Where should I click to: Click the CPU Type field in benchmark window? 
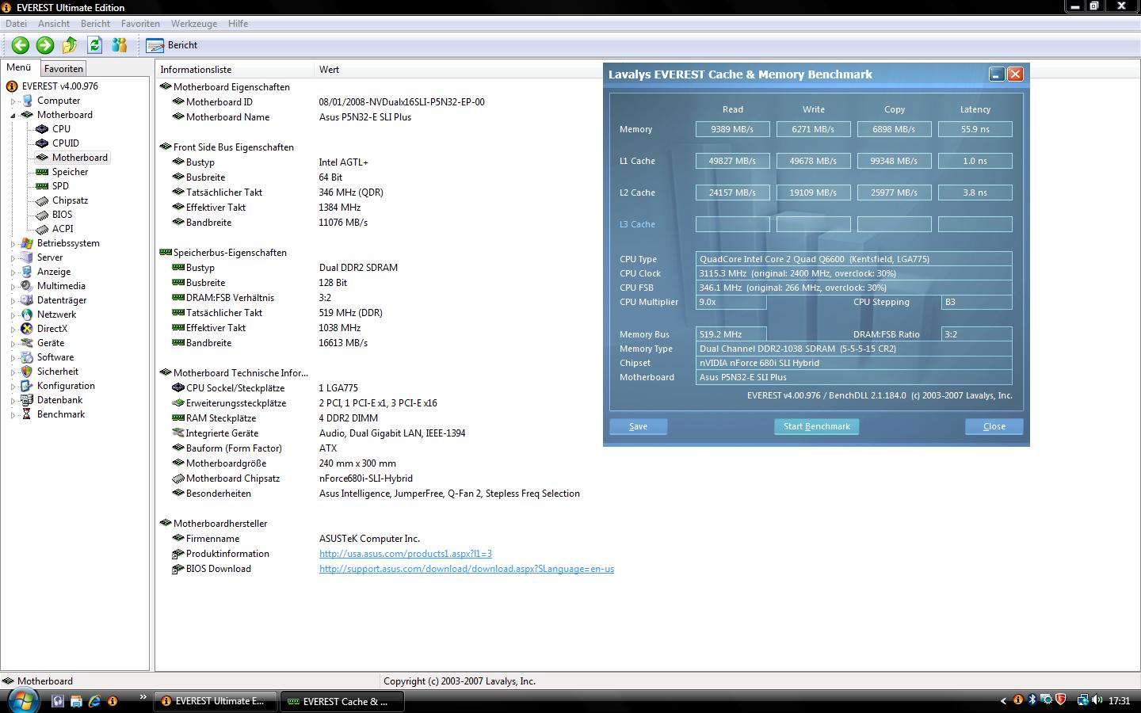(853, 259)
